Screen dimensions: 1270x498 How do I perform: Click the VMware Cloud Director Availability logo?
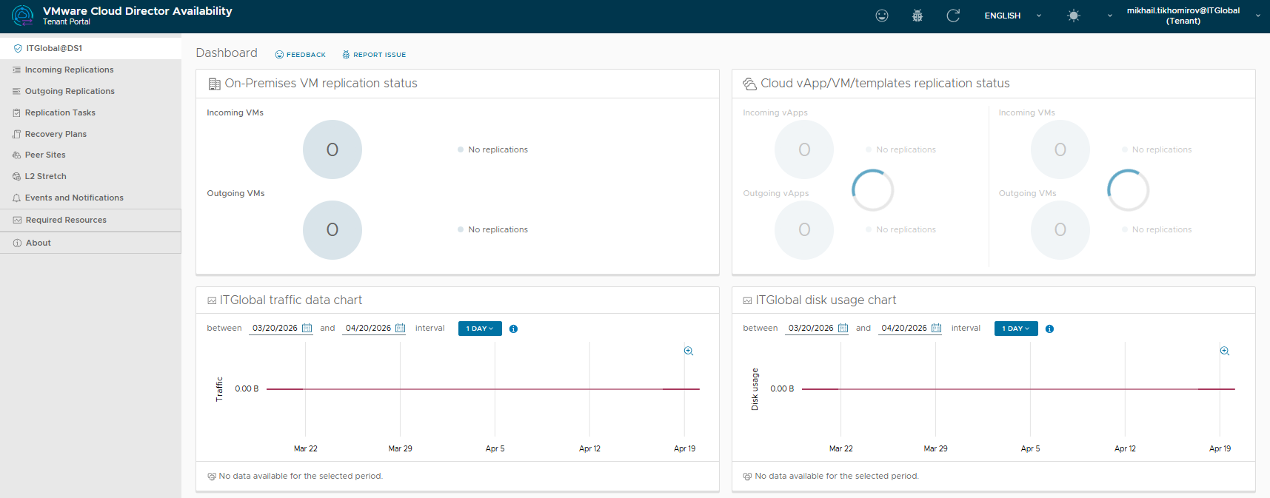pos(23,16)
